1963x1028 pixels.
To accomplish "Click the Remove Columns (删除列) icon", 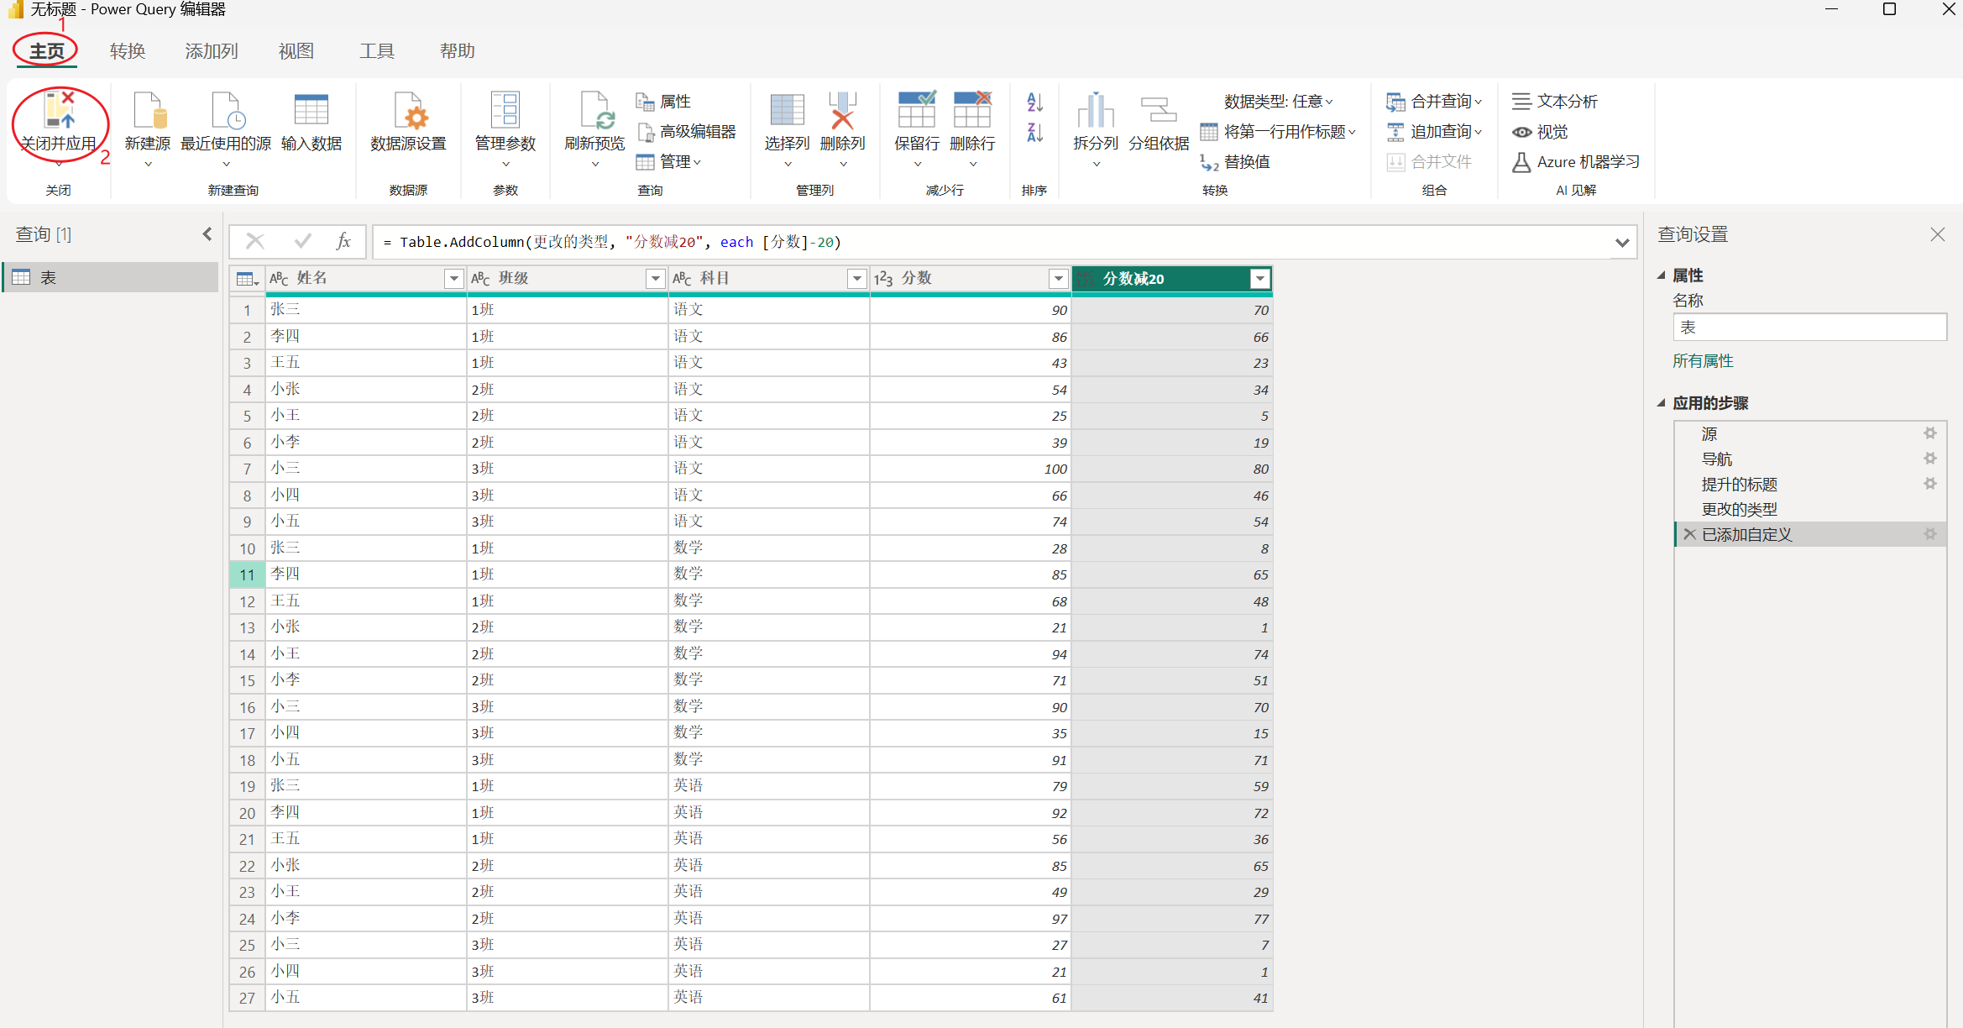I will point(842,112).
